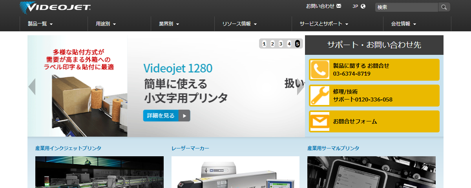This screenshot has width=471, height=188.
Task: Click the envelope icon beside お問い合わせ
Action: (339, 6)
